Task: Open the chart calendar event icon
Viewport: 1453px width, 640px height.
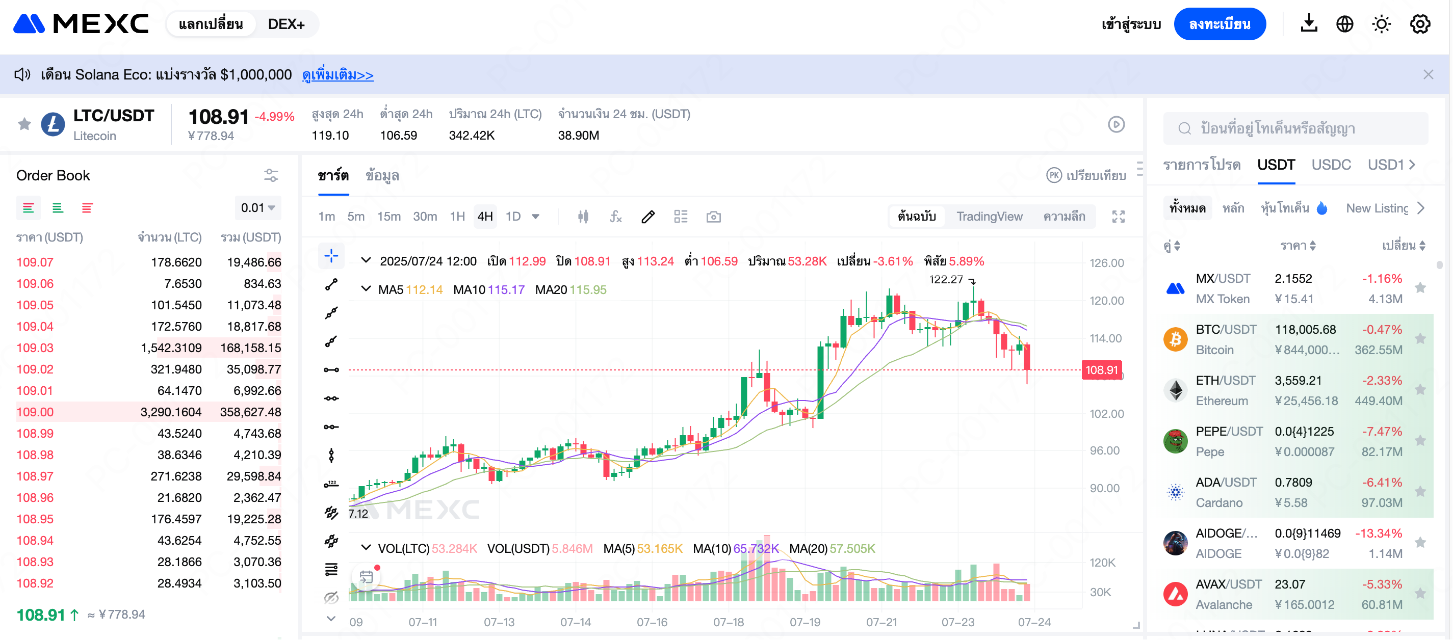Action: click(367, 577)
